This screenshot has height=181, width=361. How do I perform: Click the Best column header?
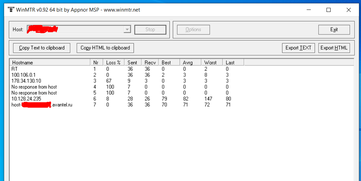(x=169, y=63)
